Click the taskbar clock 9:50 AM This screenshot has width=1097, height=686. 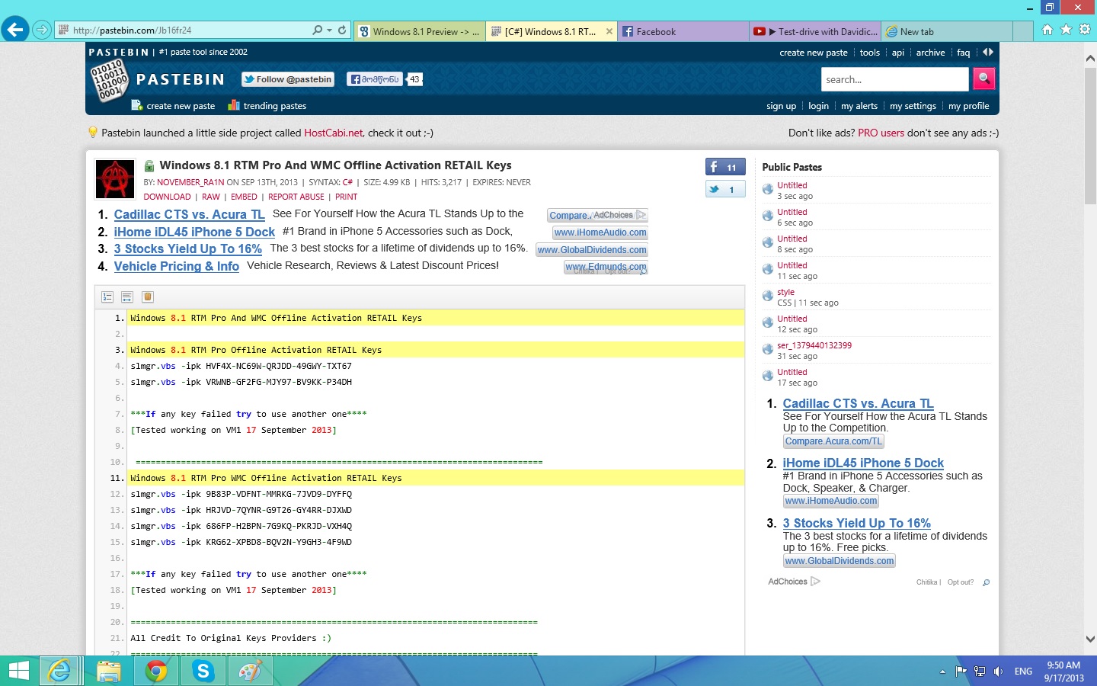(x=1063, y=665)
